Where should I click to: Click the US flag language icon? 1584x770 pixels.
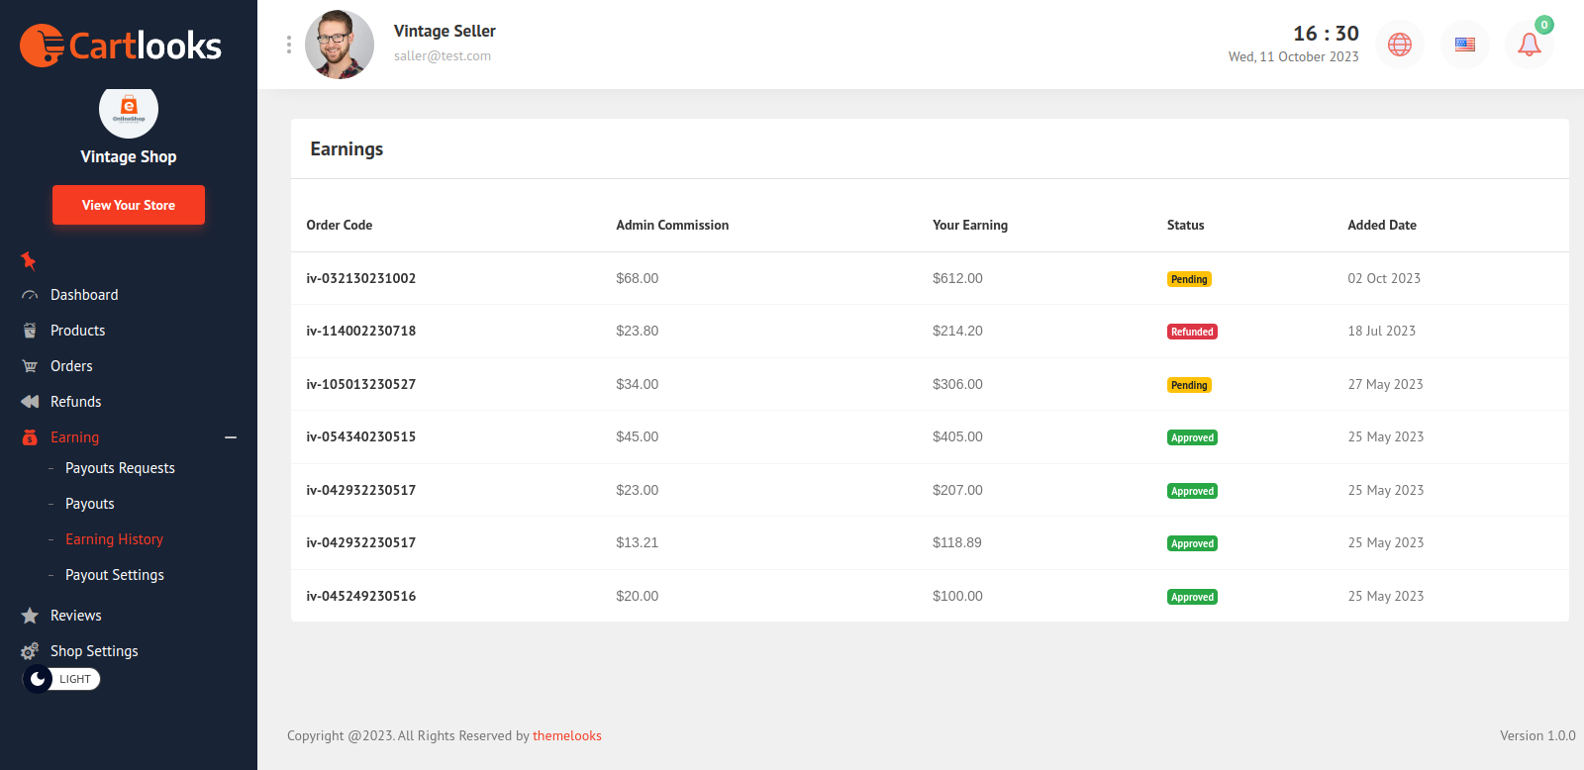(x=1464, y=45)
